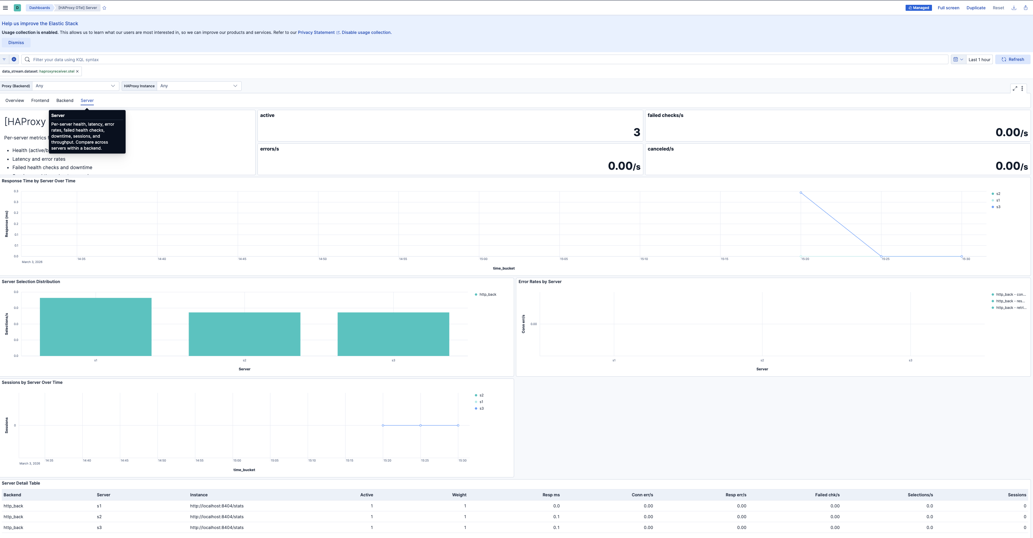
Task: Open the main navigation hamburger menu
Action: point(5,7)
